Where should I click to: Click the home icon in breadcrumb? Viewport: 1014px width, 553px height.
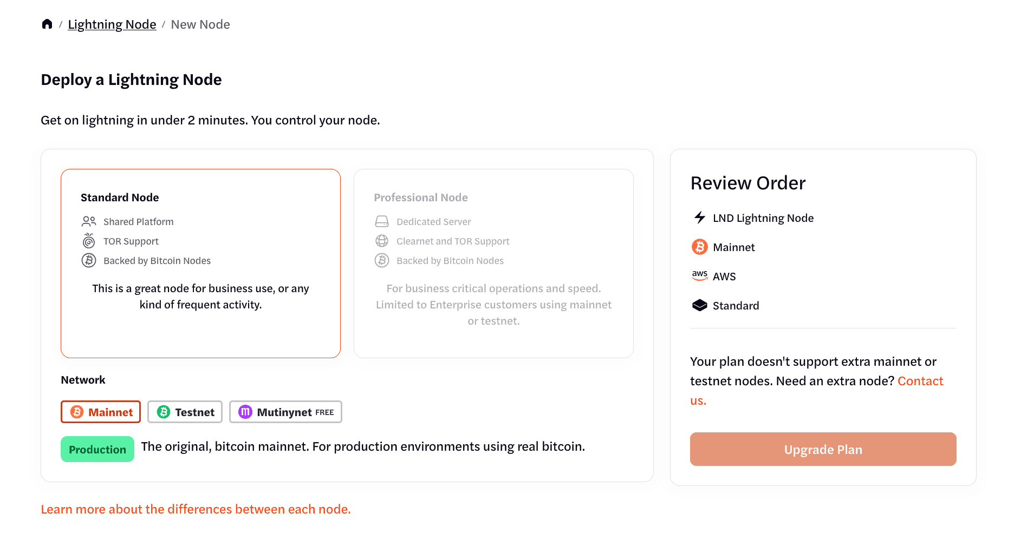[47, 24]
